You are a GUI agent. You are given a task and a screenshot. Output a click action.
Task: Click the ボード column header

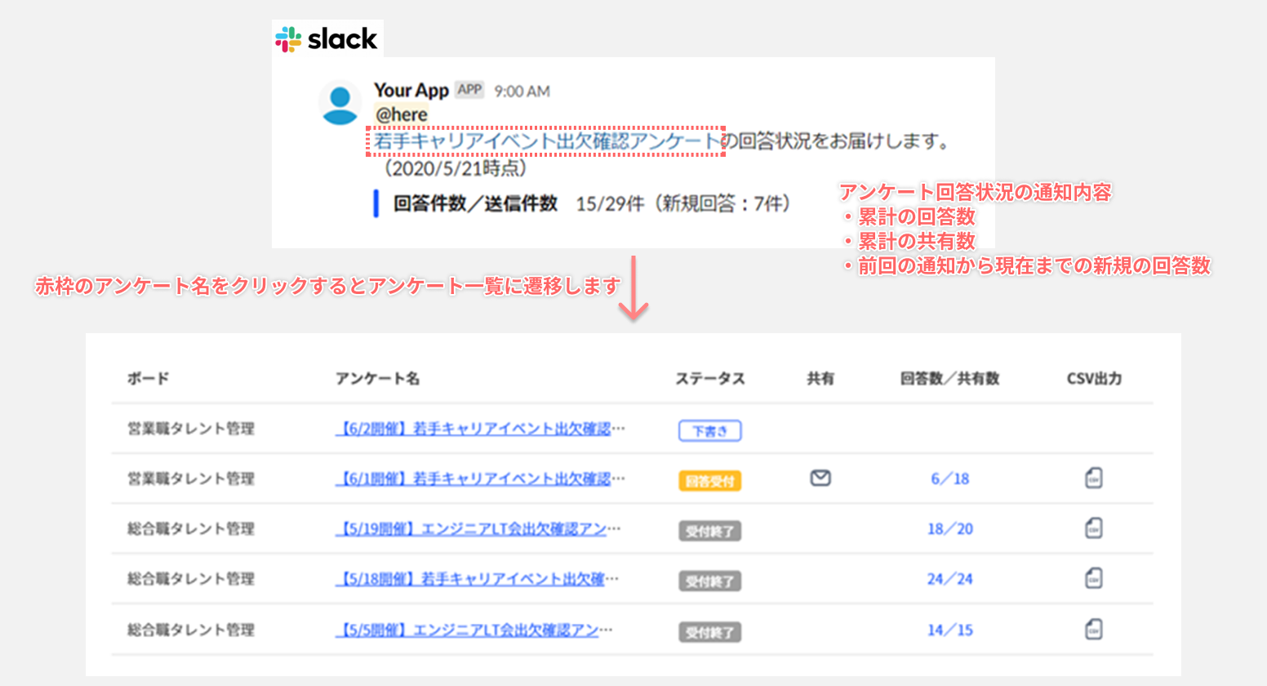(x=148, y=378)
